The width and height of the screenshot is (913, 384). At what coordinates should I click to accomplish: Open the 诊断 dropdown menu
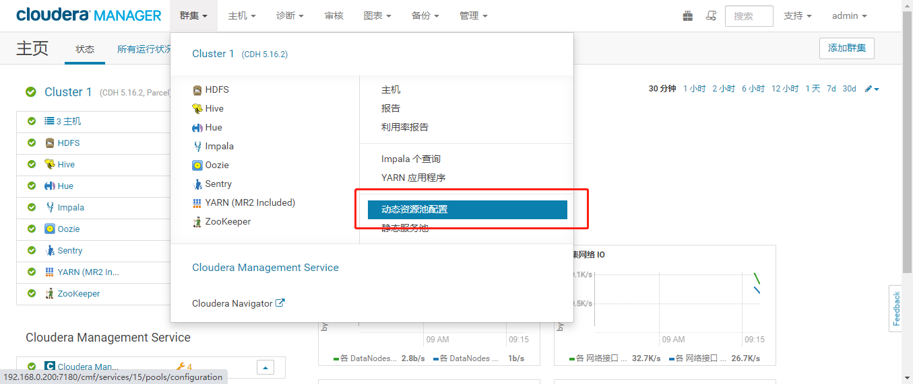click(290, 15)
